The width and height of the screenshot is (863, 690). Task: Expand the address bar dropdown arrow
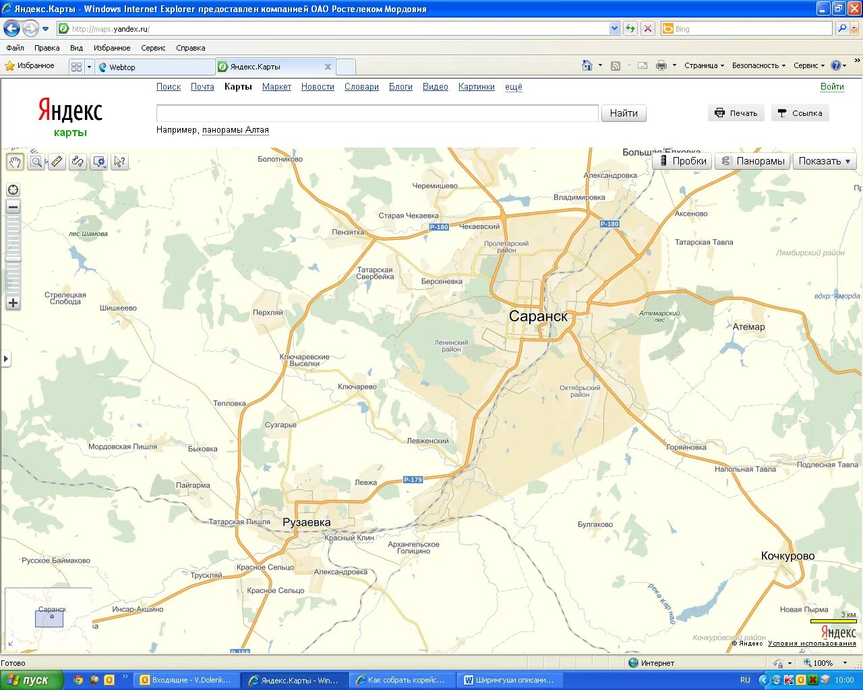point(614,28)
